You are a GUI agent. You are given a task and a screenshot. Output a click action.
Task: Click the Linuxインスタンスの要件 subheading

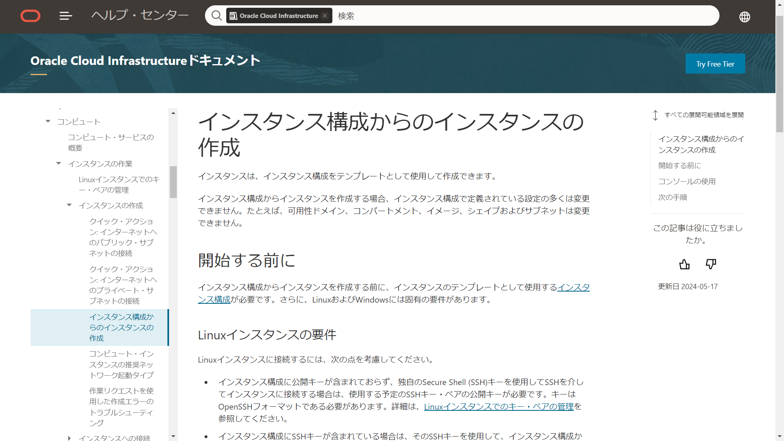pyautogui.click(x=267, y=335)
